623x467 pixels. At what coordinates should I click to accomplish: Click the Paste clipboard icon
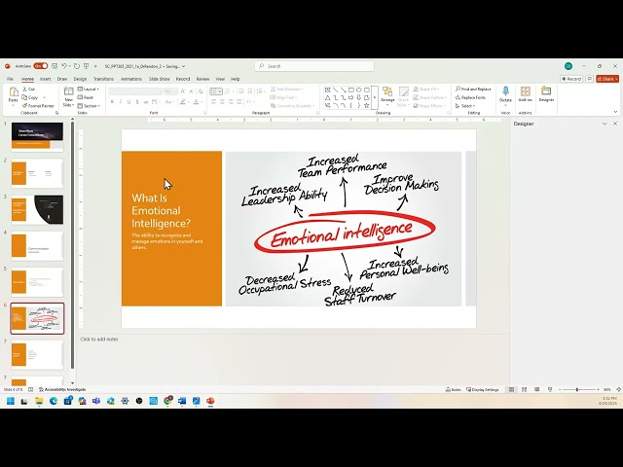click(13, 92)
